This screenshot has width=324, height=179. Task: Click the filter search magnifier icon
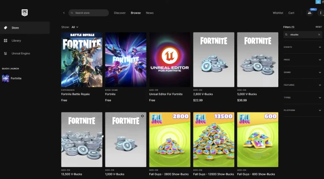click(286, 35)
